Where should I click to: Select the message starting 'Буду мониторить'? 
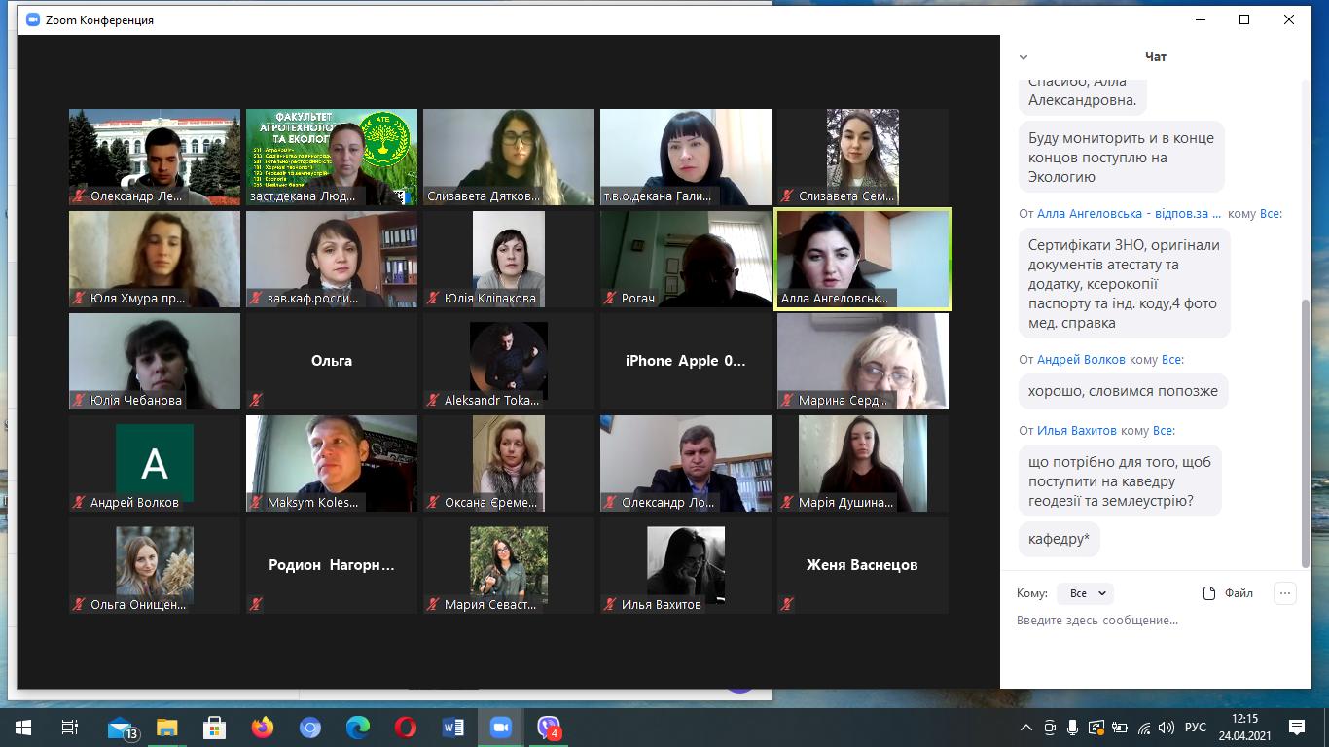pos(1121,158)
